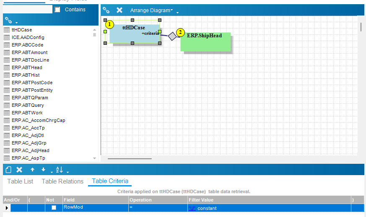
Task: Select ERP.ABTAmount in the table list
Action: tap(30, 52)
